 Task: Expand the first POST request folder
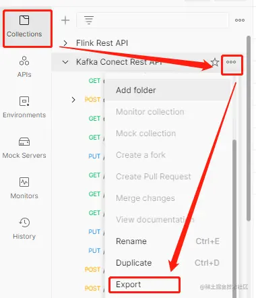tap(73, 100)
